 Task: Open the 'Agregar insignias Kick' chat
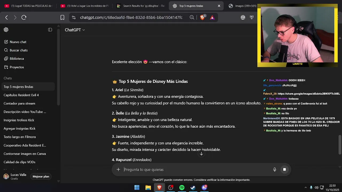coord(28,129)
